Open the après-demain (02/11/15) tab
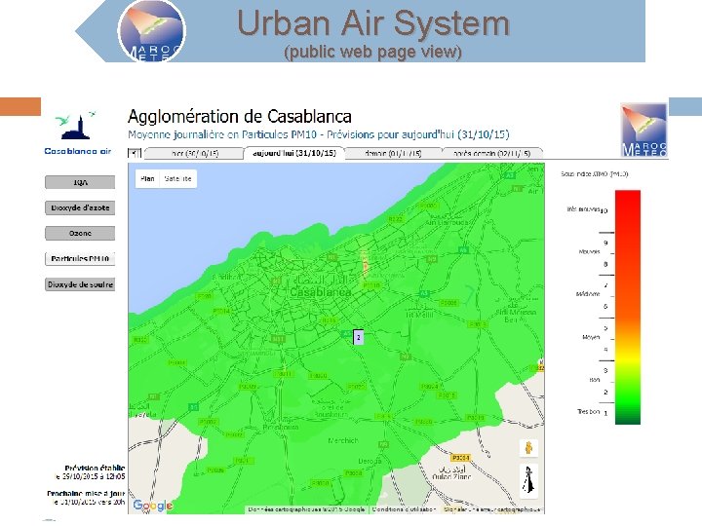This screenshot has width=702, height=526. [x=491, y=154]
